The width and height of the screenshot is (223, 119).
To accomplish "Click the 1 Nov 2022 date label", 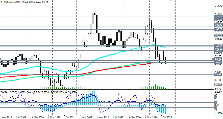I will 103,117.
